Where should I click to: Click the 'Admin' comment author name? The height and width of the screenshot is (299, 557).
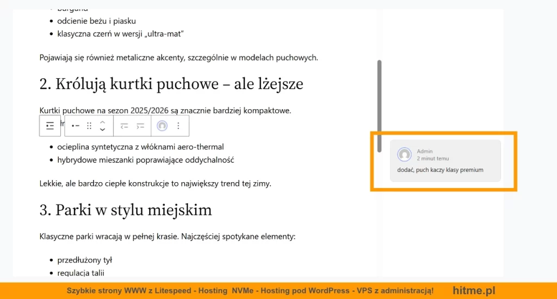coord(424,151)
